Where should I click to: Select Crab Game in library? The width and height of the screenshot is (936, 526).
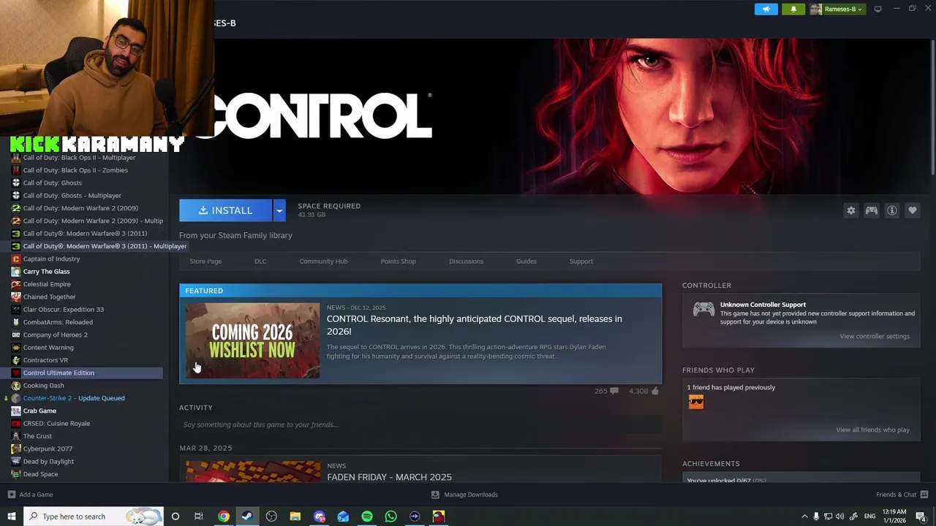[x=39, y=411]
